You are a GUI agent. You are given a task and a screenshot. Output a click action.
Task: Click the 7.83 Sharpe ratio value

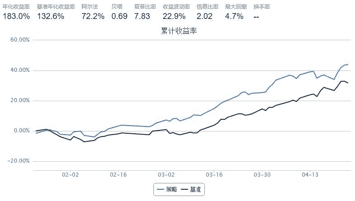(142, 16)
